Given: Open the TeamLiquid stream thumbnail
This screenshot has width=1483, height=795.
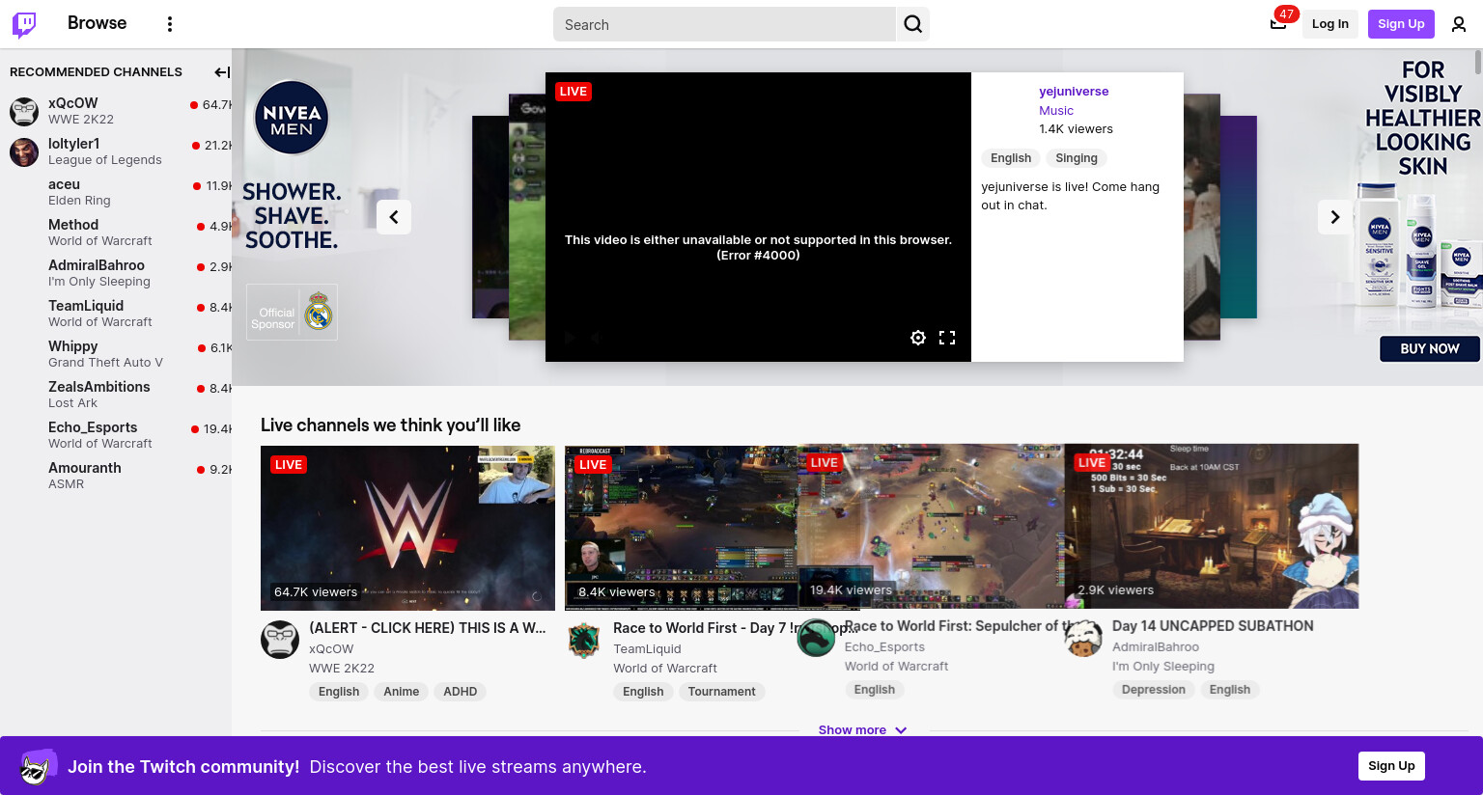Looking at the screenshot, I should point(681,528).
